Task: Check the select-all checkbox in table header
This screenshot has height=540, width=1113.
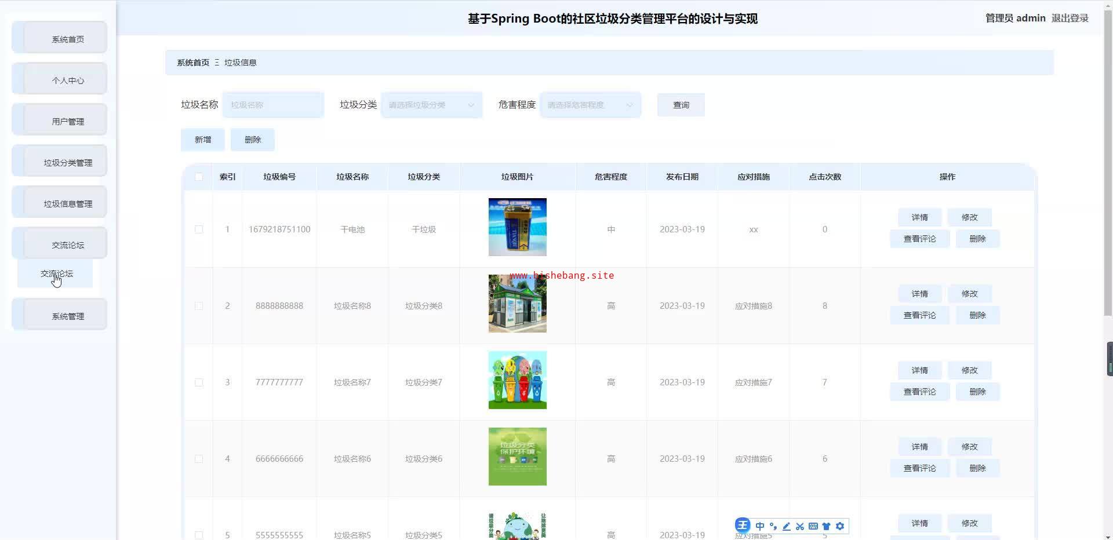Action: point(199,177)
